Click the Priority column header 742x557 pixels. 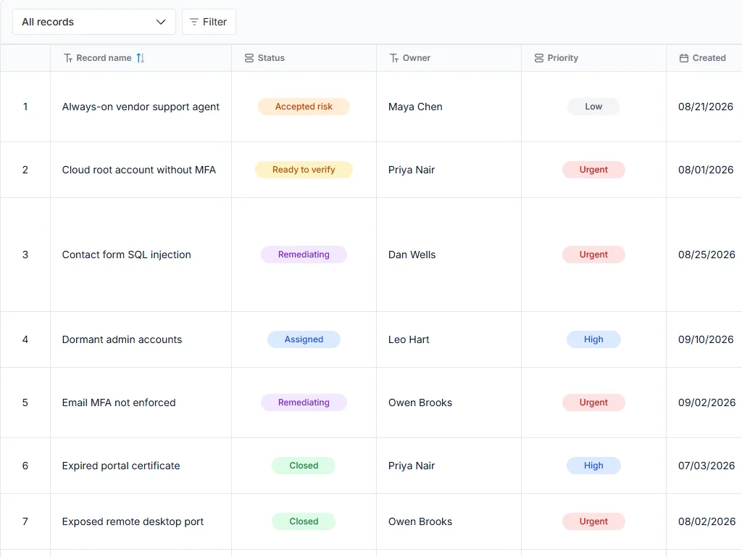[593, 58]
